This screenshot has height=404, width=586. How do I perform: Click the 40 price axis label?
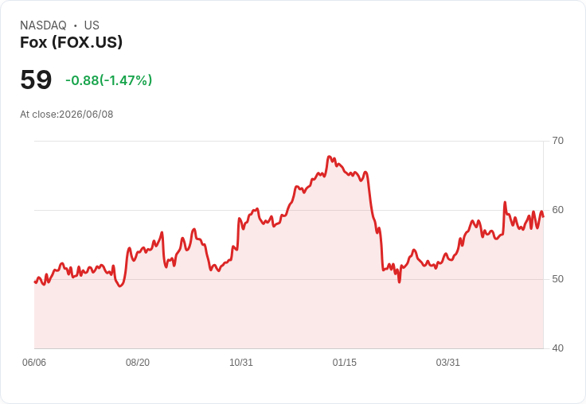pyautogui.click(x=557, y=348)
